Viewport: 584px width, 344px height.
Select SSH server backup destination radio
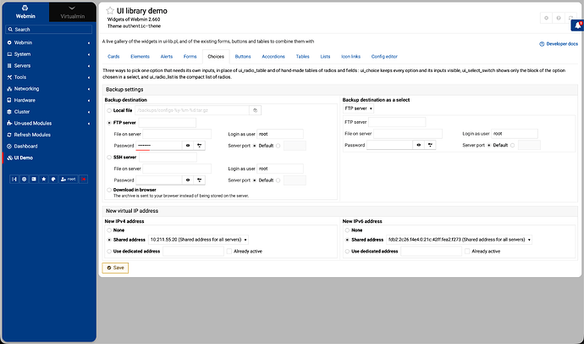click(x=109, y=158)
